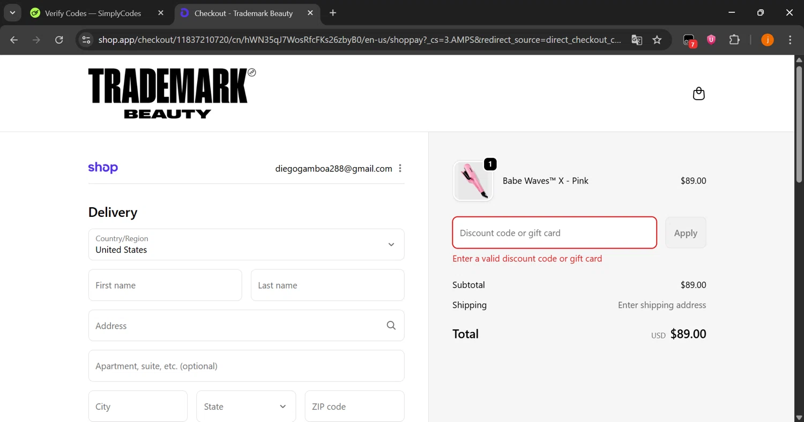Image resolution: width=804 pixels, height=422 pixels.
Task: Click the 'Enter shipping address' text
Action: coord(662,305)
